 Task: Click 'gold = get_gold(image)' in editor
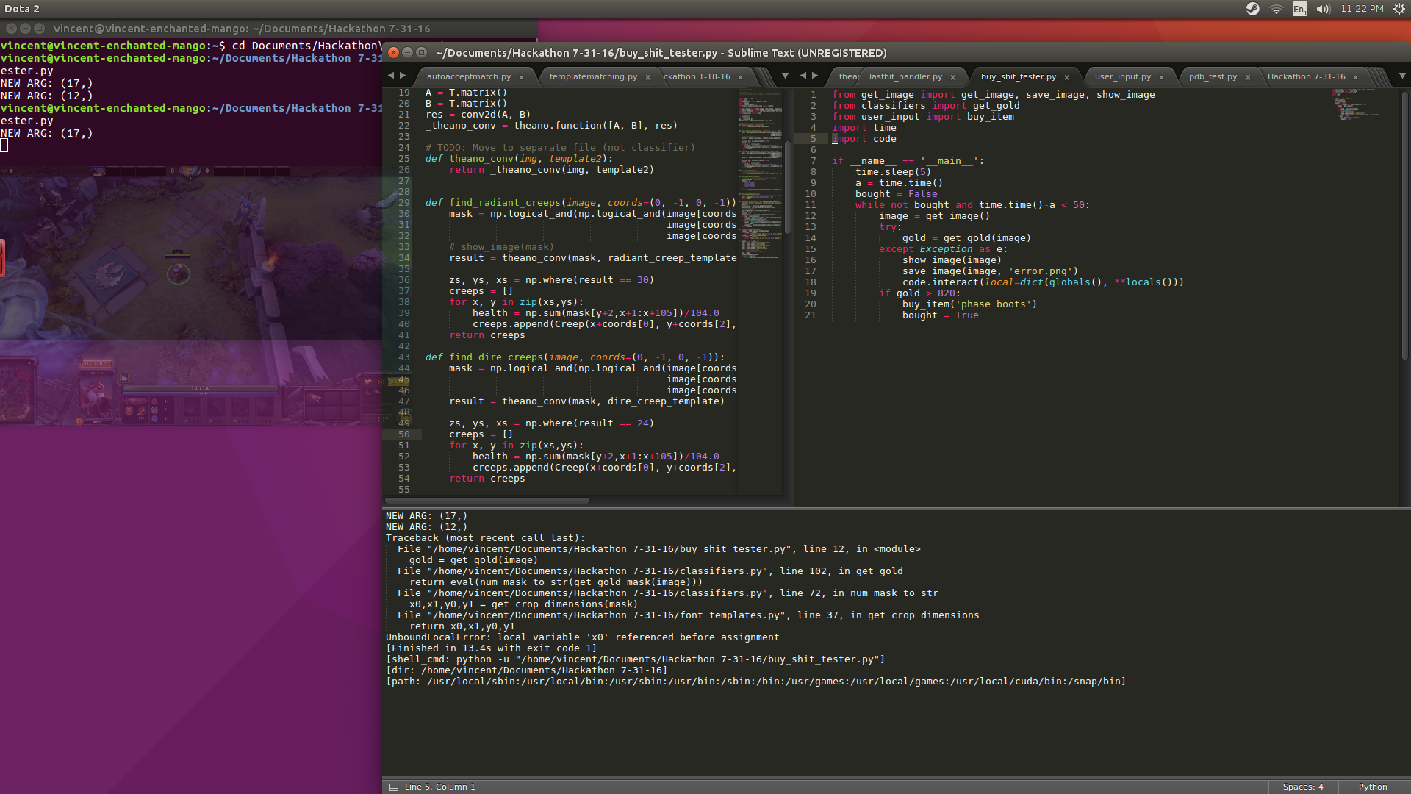[966, 238]
